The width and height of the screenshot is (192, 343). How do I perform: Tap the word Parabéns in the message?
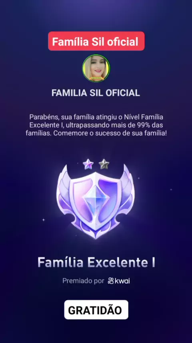pyautogui.click(x=44, y=117)
